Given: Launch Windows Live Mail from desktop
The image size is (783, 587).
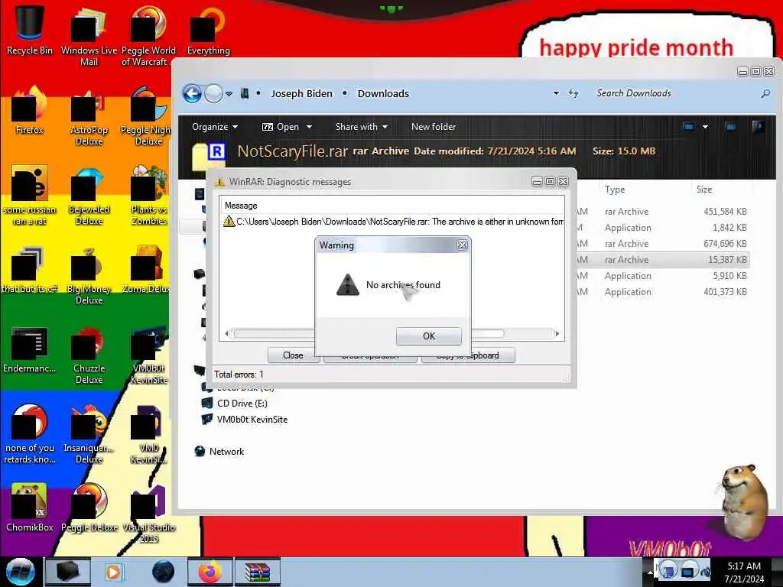Looking at the screenshot, I should pyautogui.click(x=89, y=36).
